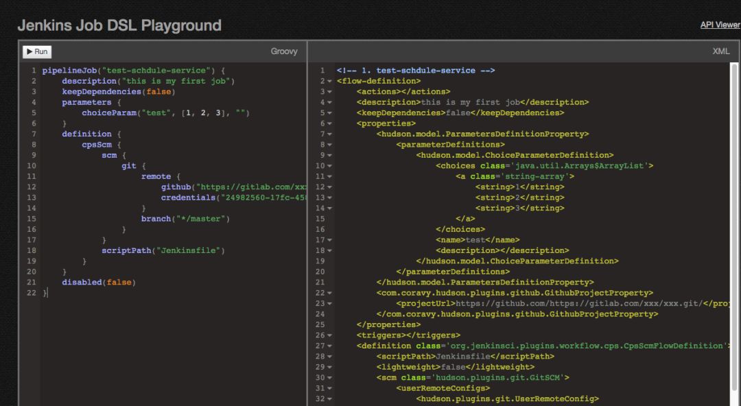Place cursor after closing brace on Groovy line 22
This screenshot has width=741, height=406.
47,293
